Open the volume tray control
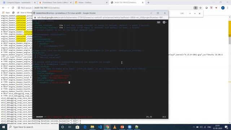 (x=201, y=127)
